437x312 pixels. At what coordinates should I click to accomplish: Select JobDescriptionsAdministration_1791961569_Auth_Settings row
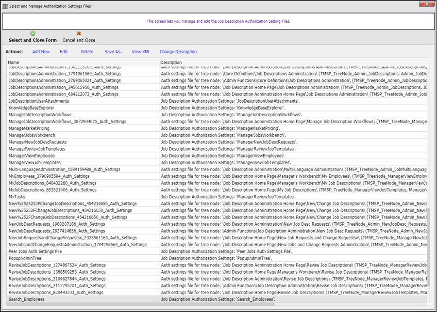coord(217,74)
